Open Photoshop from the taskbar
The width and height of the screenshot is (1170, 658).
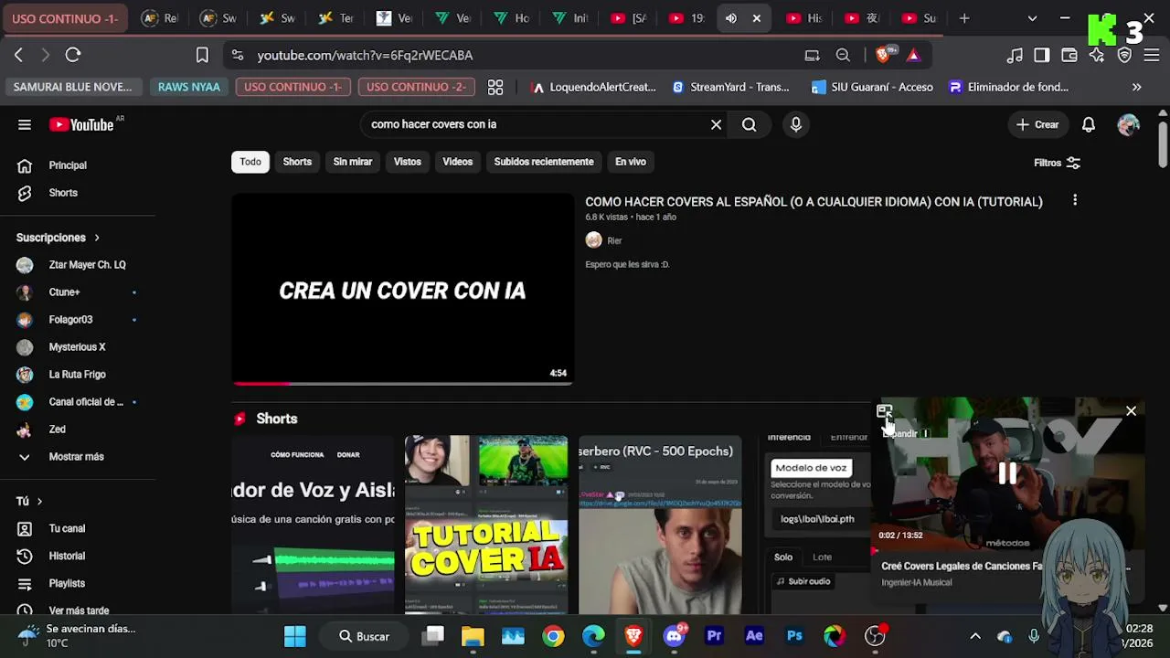(794, 636)
